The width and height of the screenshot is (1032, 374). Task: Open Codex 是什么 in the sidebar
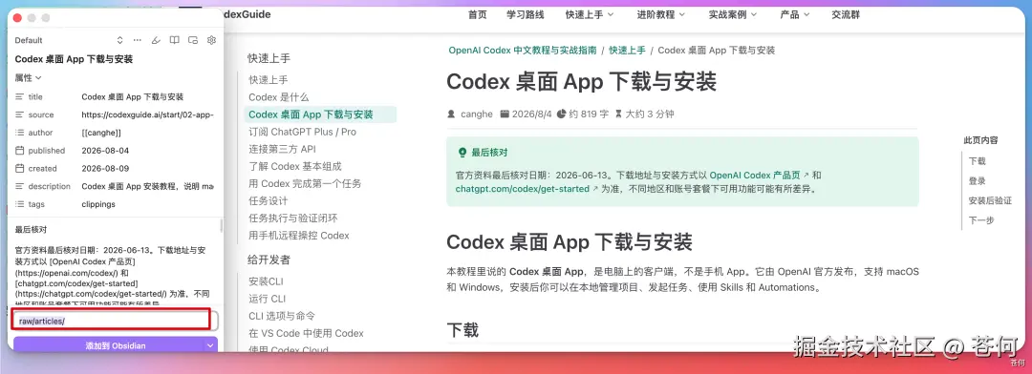tap(278, 97)
